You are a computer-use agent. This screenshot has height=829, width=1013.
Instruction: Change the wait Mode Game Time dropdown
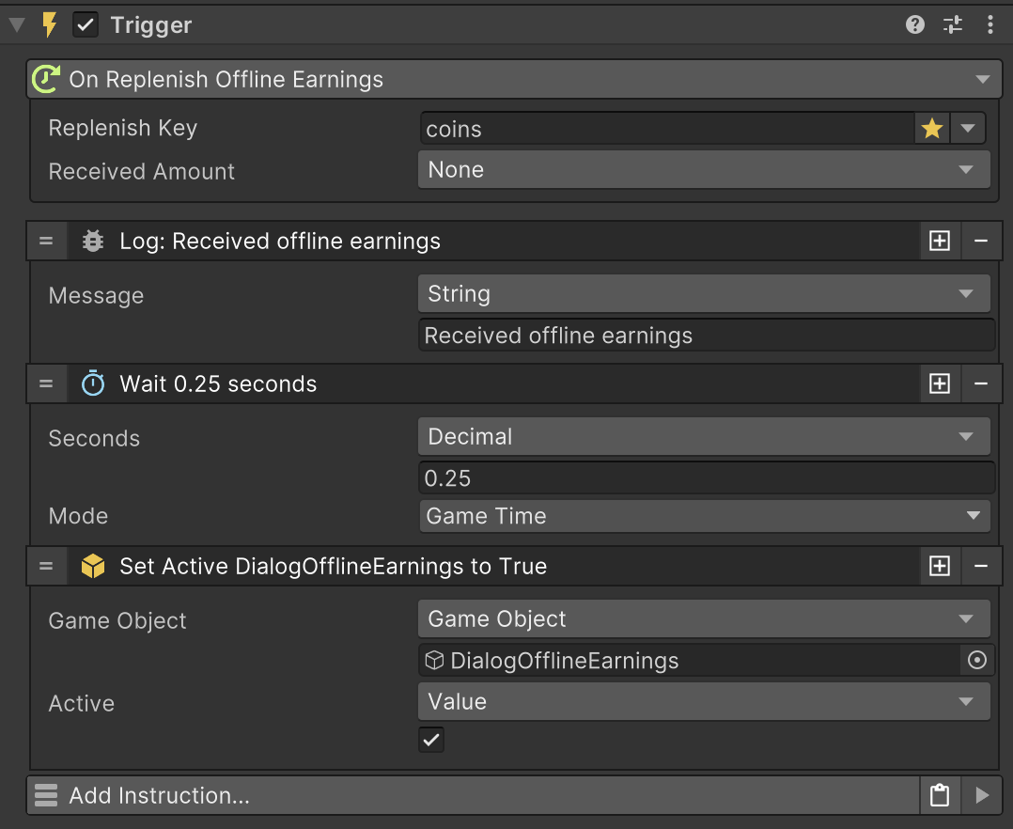tap(703, 516)
